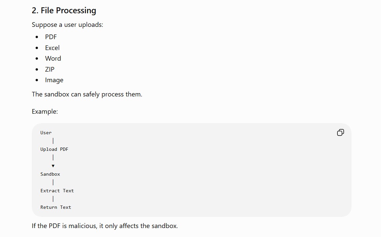
Task: Click the 'Example:' label
Action: (x=45, y=112)
